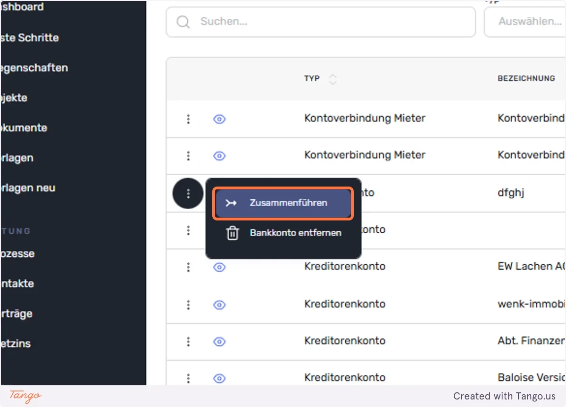Click the dfghj Bezeichnung cell
This screenshot has width=566, height=407.
tap(511, 193)
